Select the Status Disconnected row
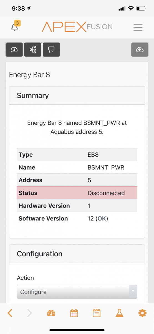154x334 pixels. [77, 193]
